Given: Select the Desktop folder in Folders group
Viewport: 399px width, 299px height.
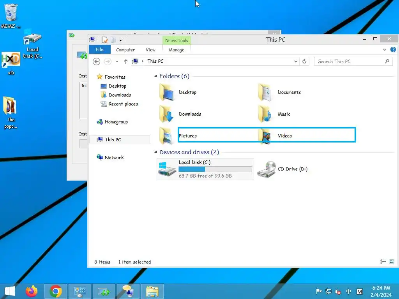Looking at the screenshot, I should 178,92.
